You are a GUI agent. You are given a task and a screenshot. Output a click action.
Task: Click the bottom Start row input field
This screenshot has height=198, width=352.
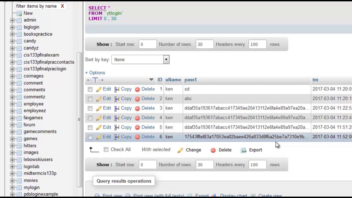148,165
